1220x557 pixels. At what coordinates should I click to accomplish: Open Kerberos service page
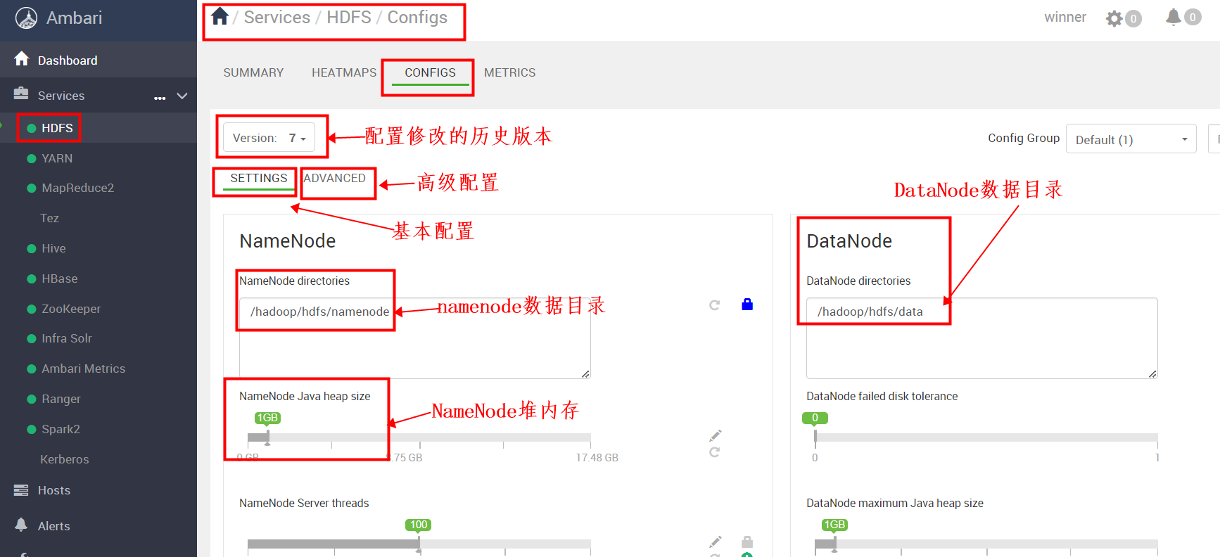coord(65,459)
